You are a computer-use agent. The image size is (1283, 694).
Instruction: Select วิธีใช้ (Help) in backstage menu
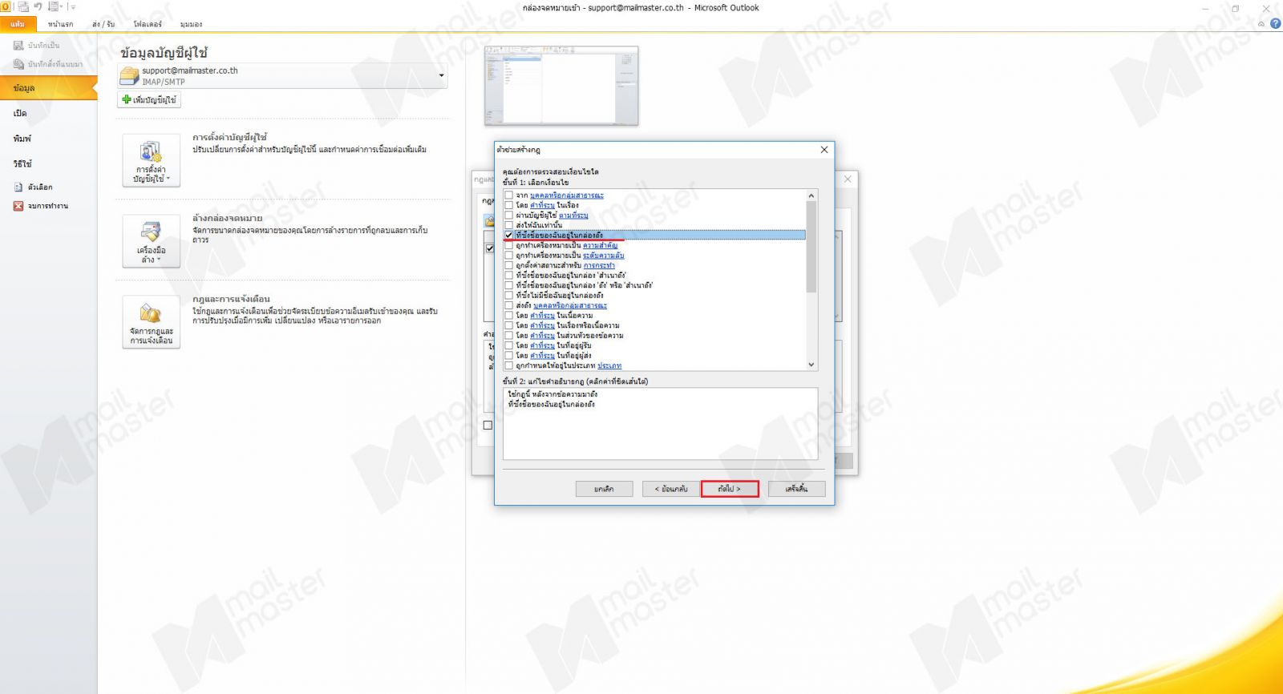point(22,164)
